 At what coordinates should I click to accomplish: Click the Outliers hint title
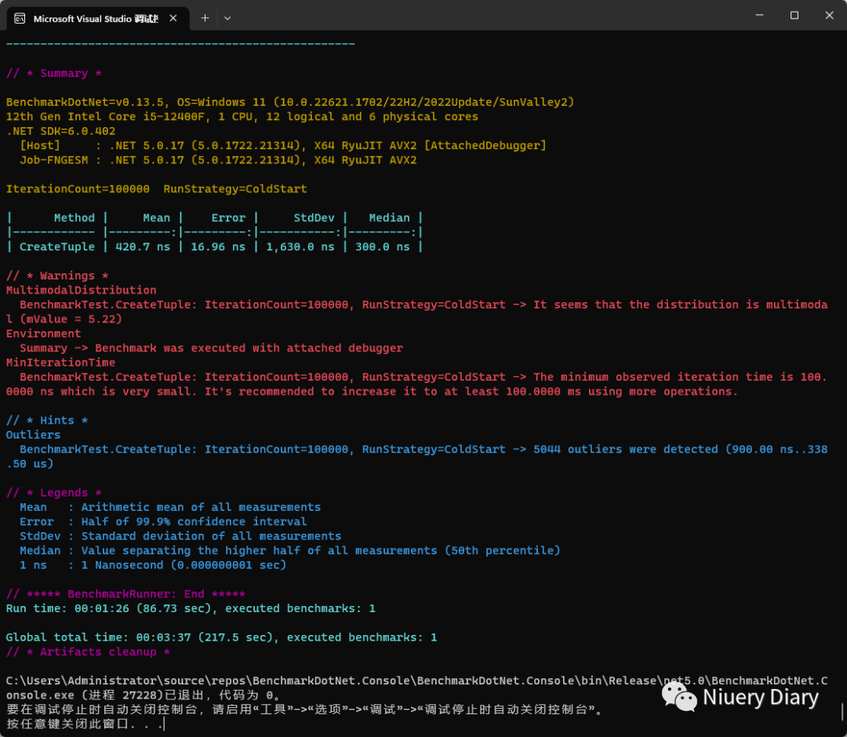(x=34, y=435)
